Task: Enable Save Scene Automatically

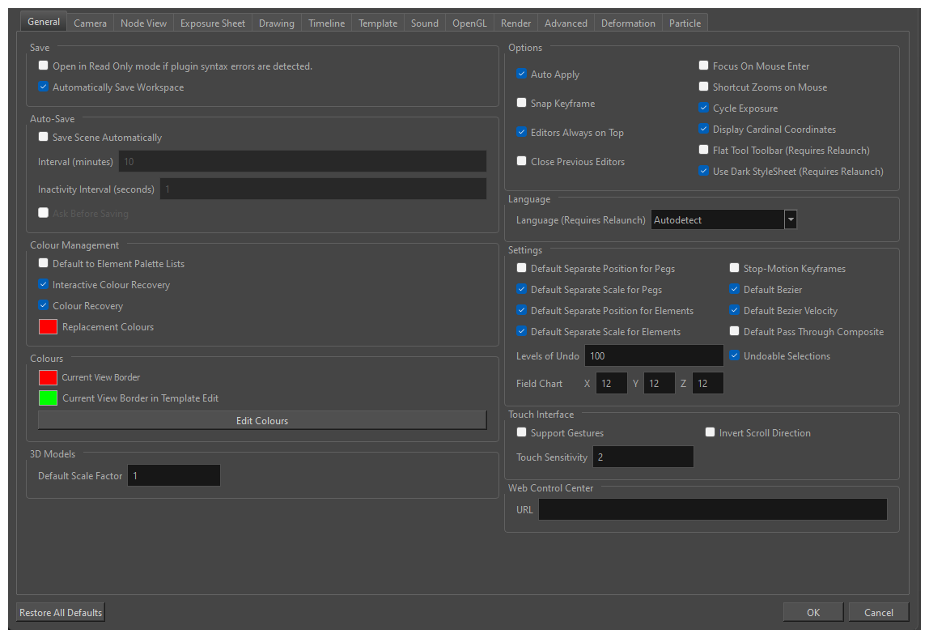Action: (x=43, y=137)
